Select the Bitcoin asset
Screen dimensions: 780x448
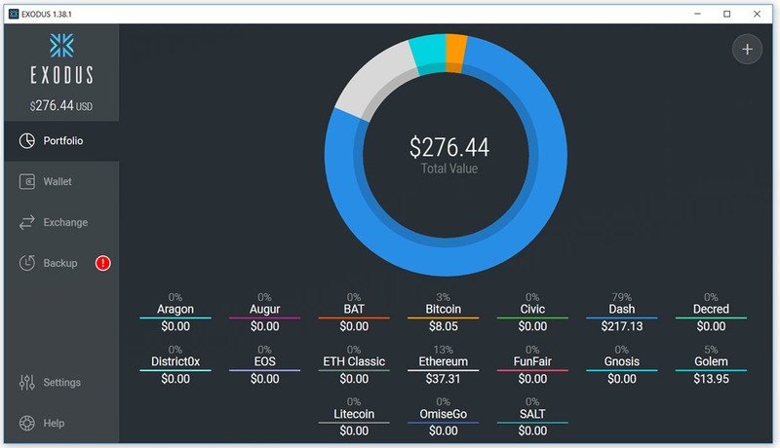click(x=444, y=313)
